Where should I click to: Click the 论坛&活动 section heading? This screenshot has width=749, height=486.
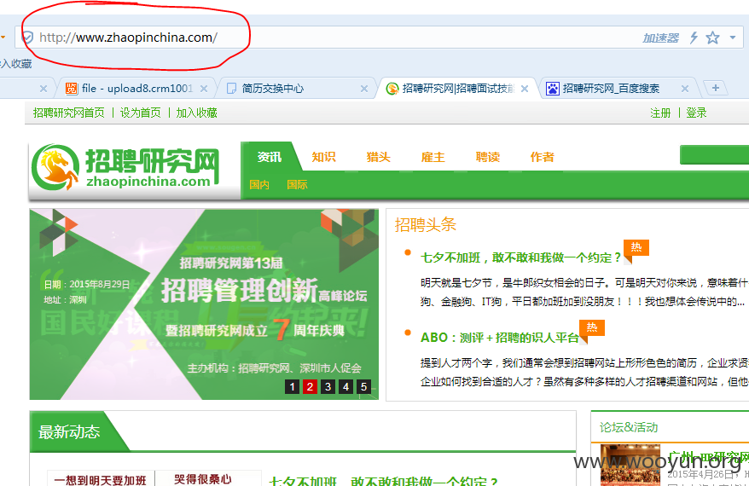629,427
